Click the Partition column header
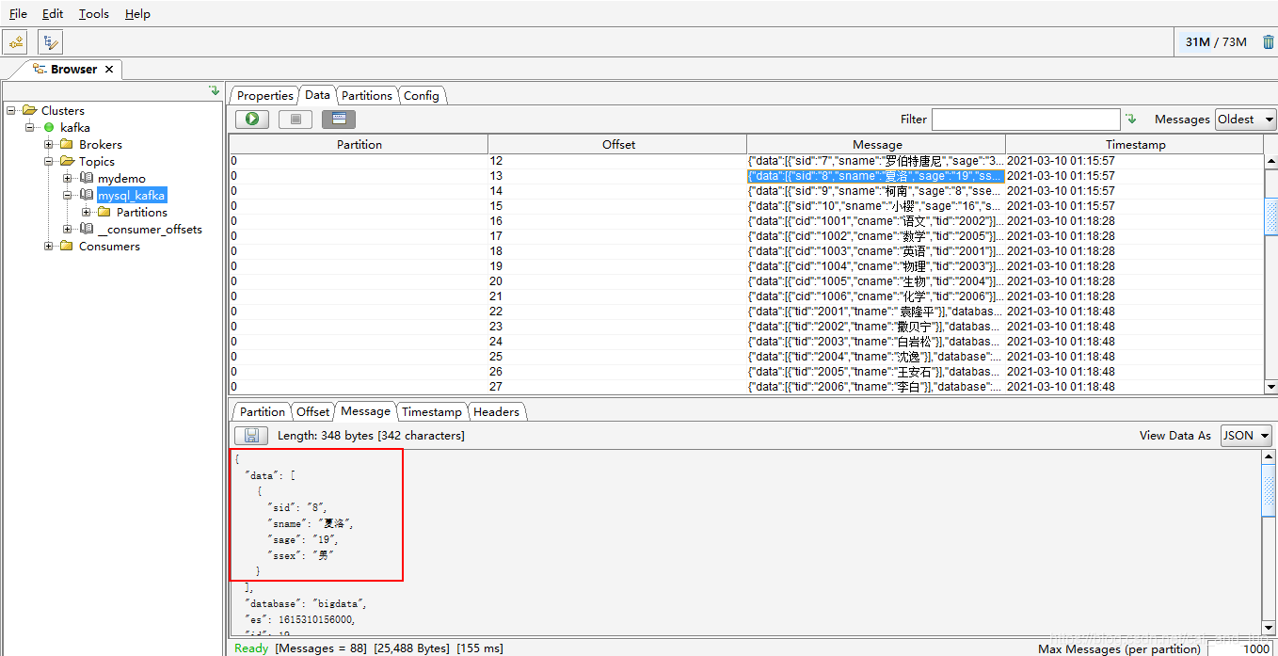 click(359, 145)
